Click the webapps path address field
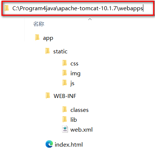This screenshot has width=155, height=155. click(78, 8)
